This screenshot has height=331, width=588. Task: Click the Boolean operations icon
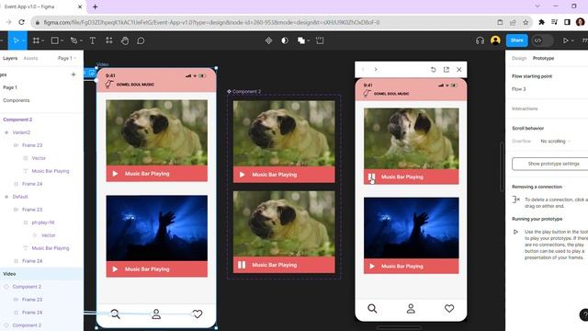coord(301,40)
